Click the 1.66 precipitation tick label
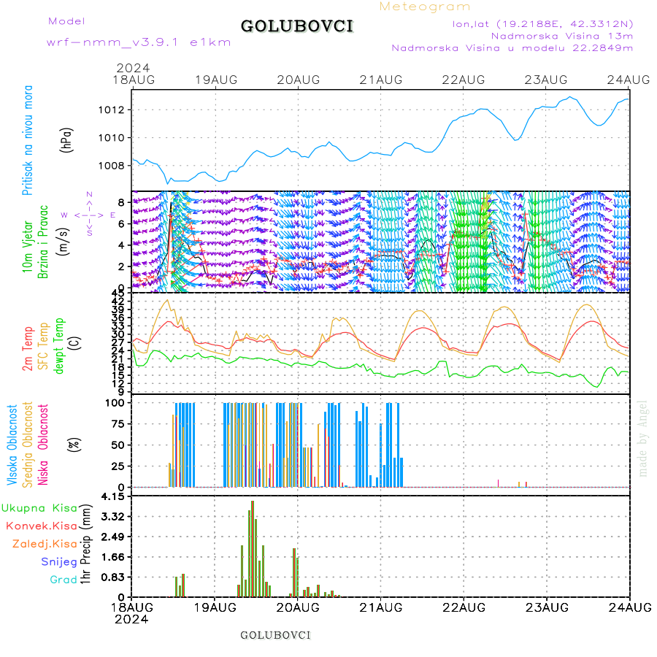Screen dimensions: 657x657 pyautogui.click(x=113, y=557)
